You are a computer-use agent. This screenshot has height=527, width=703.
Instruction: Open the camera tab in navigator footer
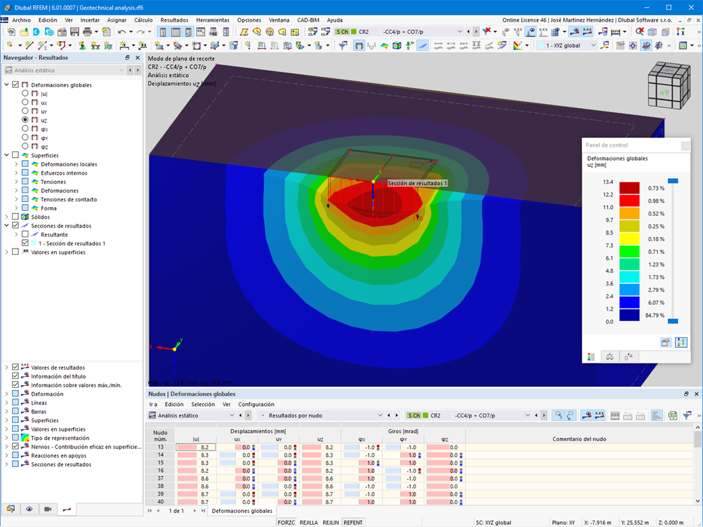48,509
